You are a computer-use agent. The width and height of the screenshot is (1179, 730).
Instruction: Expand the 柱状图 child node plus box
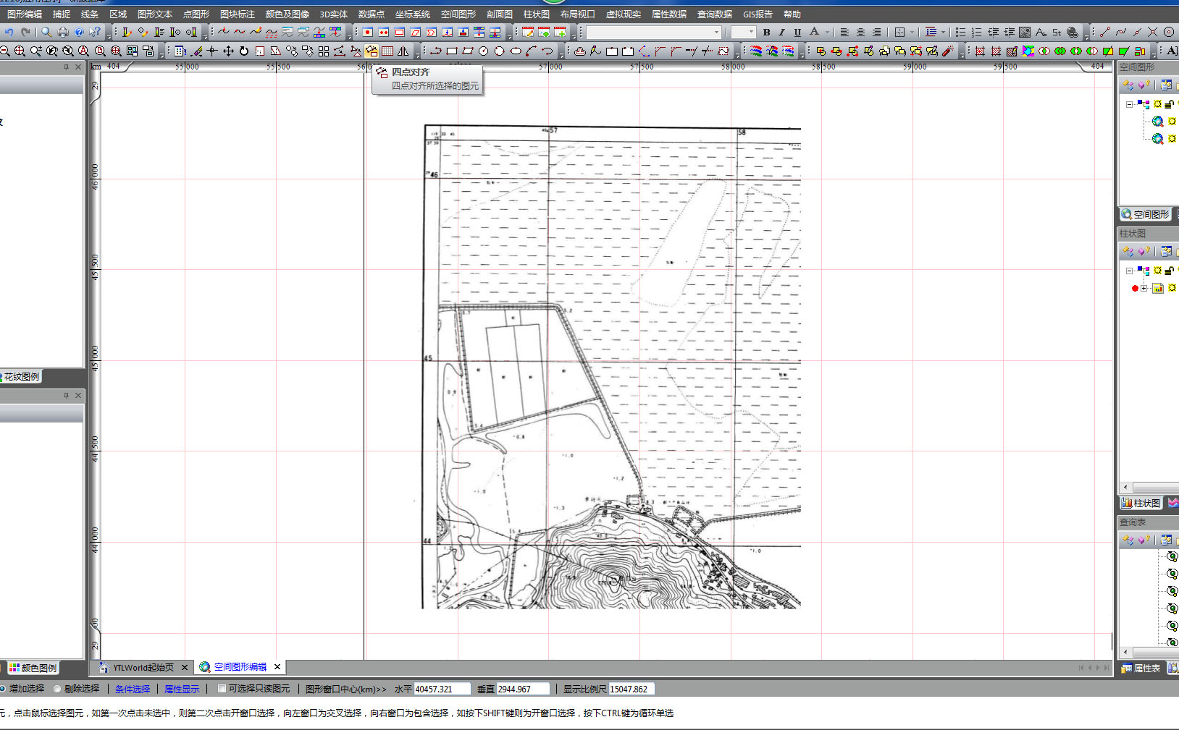[1144, 288]
